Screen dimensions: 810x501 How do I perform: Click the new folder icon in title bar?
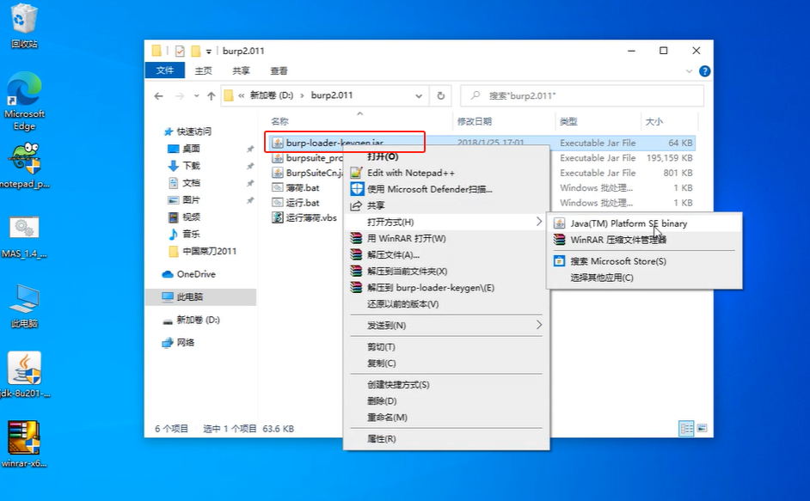coord(196,51)
